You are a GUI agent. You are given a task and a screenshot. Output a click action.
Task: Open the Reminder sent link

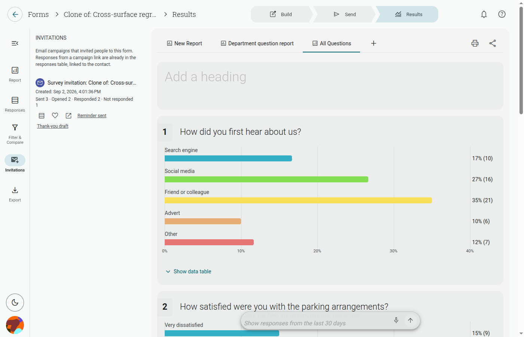point(92,116)
